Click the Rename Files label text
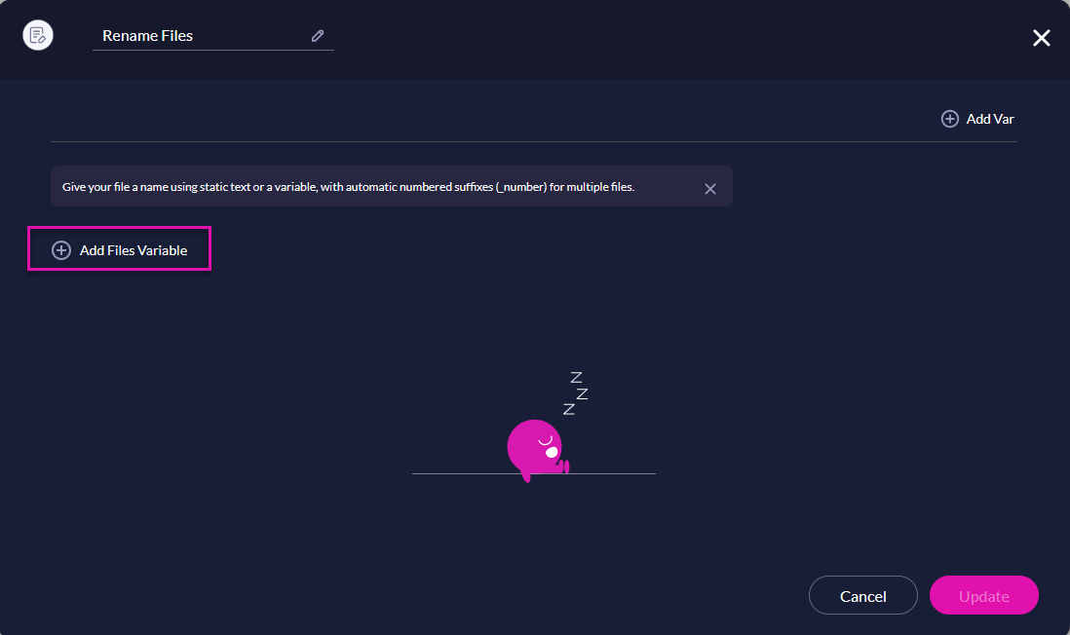 pyautogui.click(x=148, y=35)
